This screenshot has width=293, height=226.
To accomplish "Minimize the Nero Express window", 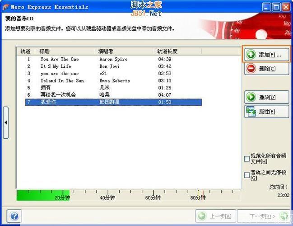I will (266, 7).
